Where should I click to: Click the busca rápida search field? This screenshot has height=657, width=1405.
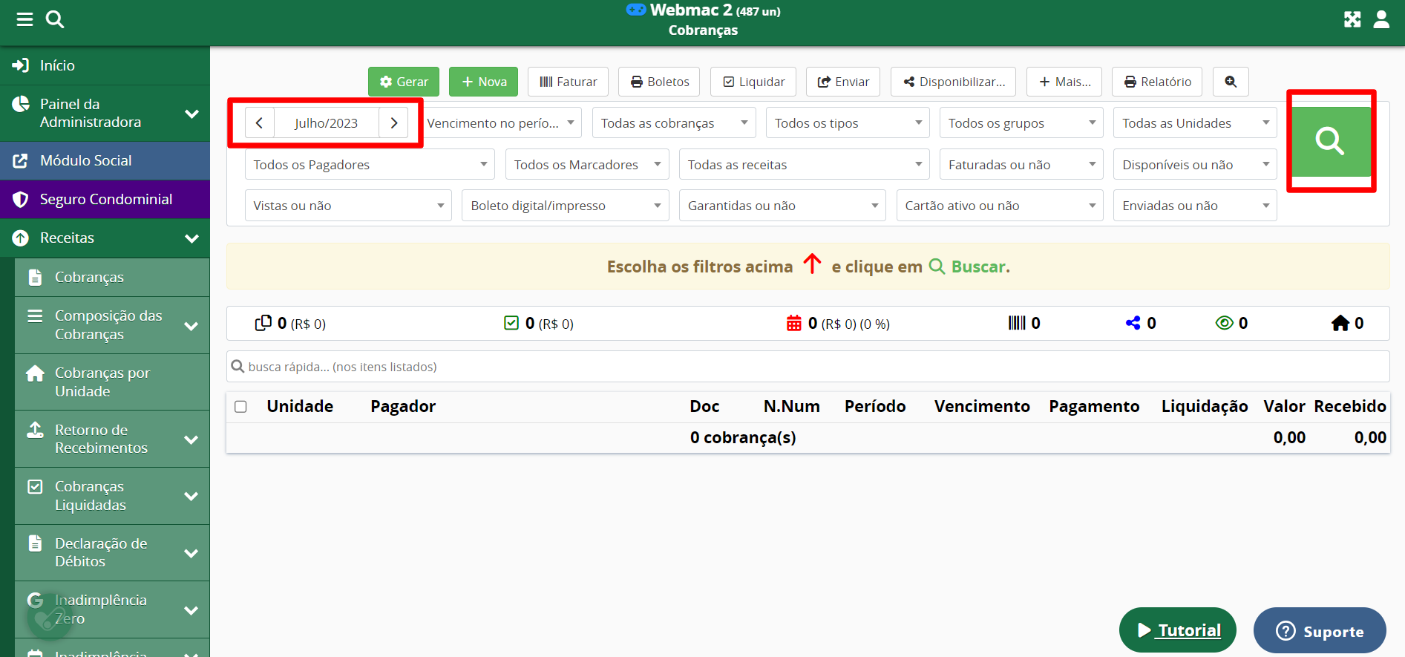tap(808, 367)
